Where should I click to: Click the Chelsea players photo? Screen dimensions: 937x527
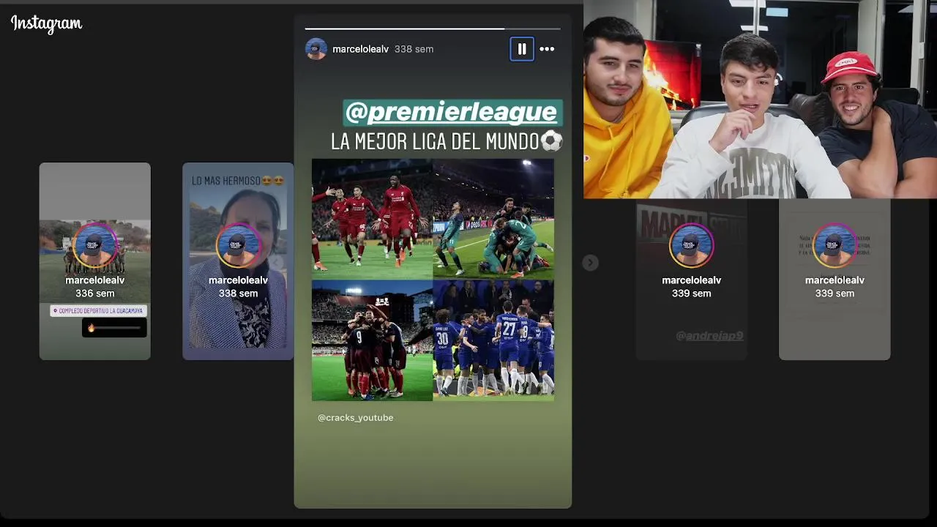click(x=493, y=340)
